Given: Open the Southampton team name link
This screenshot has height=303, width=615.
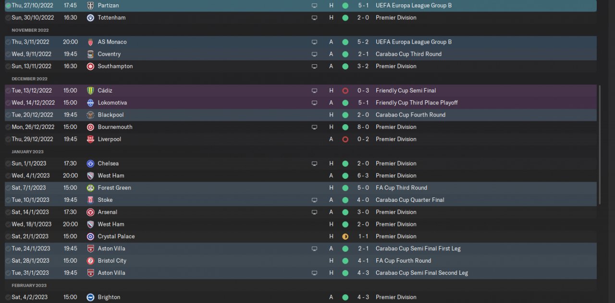Looking at the screenshot, I should pyautogui.click(x=115, y=66).
